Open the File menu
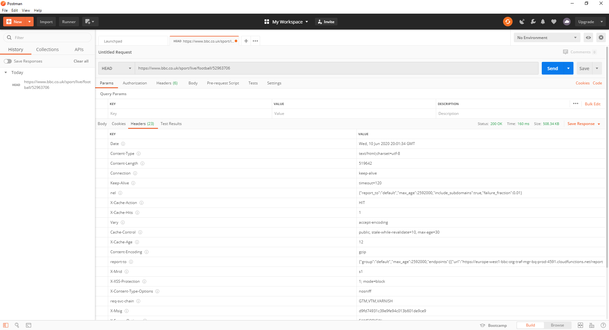The image size is (609, 330). [x=5, y=10]
